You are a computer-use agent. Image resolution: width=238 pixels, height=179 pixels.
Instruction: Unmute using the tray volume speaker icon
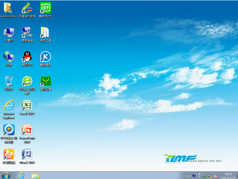click(x=216, y=176)
